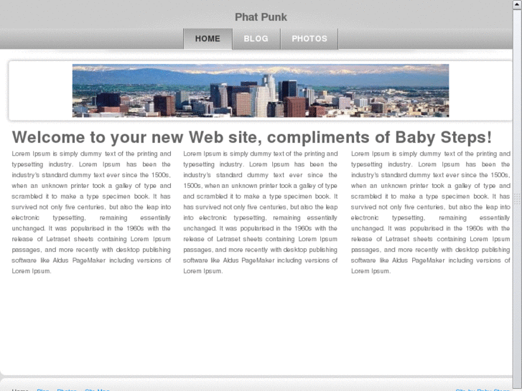Switch to the BLOG tab
Image resolution: width=522 pixels, height=391 pixels.
pos(256,39)
